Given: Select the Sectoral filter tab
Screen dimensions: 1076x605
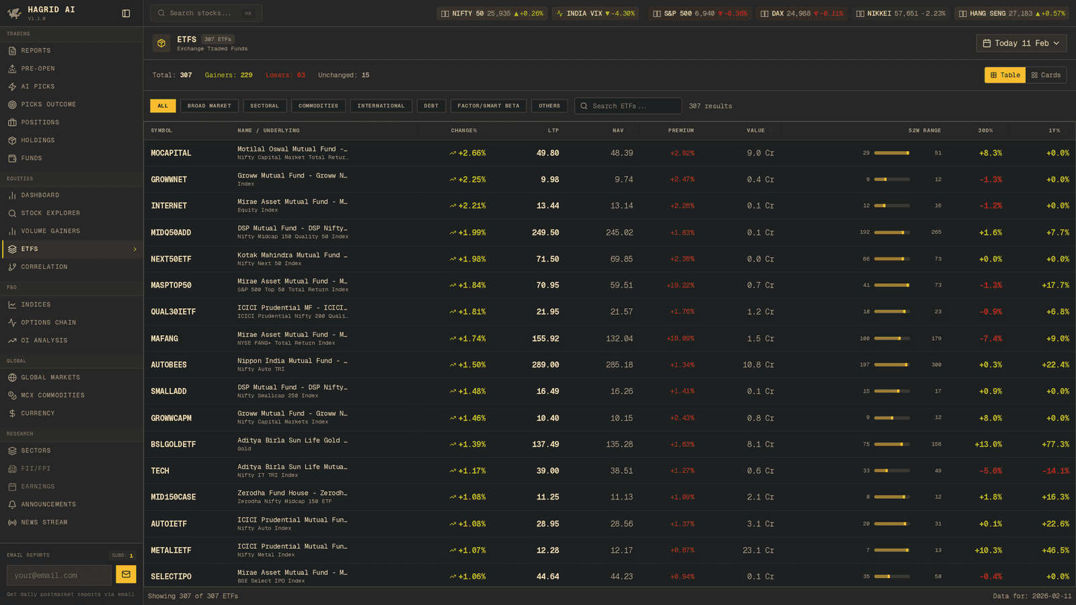Looking at the screenshot, I should [x=264, y=106].
